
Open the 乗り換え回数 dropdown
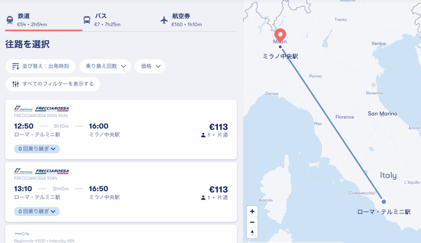[105, 66]
